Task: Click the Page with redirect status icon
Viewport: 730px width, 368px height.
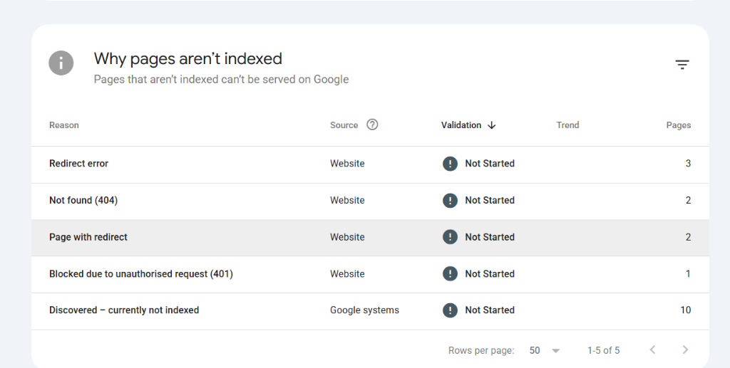Action: (450, 237)
